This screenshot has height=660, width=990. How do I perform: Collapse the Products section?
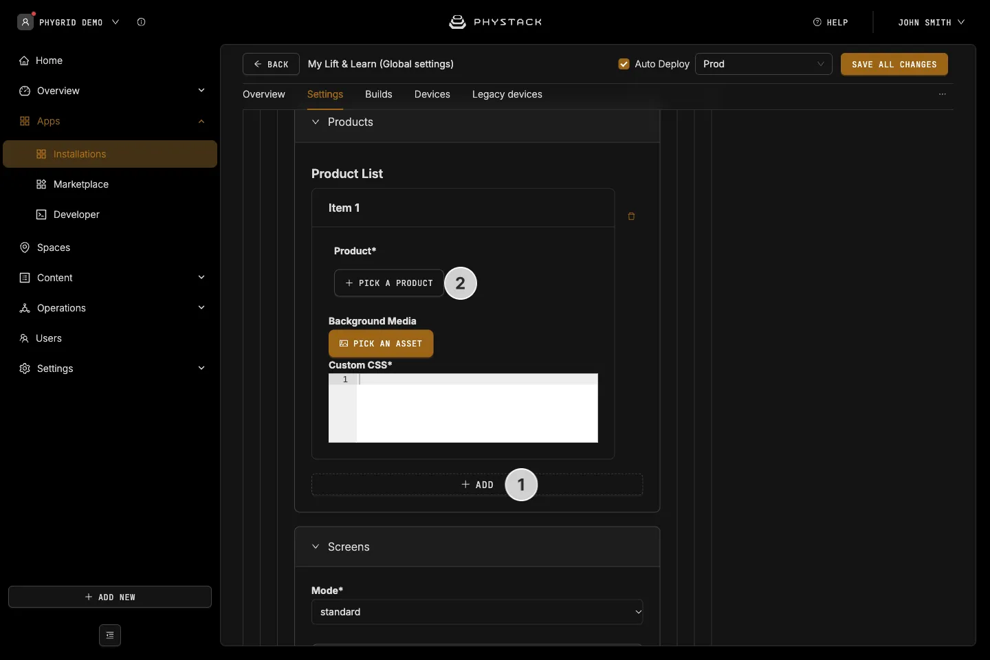coord(316,122)
